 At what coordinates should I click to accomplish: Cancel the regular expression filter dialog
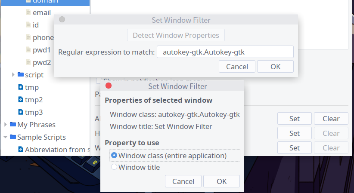click(237, 67)
